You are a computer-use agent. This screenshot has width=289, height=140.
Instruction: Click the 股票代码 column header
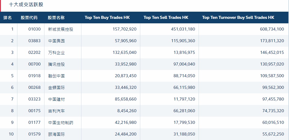[29, 18]
